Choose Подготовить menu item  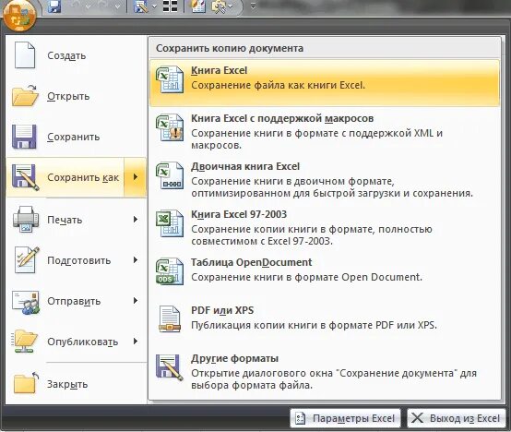click(77, 260)
